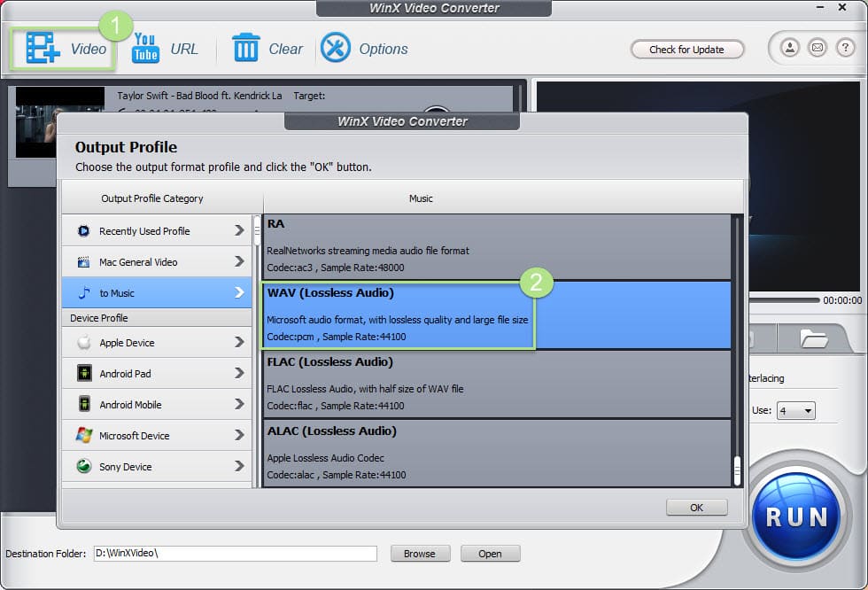Screen dimensions: 868x590
Task: Click the Mac General Video clapboard icon
Action: click(x=83, y=262)
